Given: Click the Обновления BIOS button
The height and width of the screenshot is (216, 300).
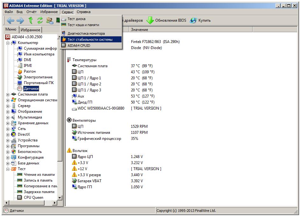Looking at the screenshot, I should tap(166, 20).
